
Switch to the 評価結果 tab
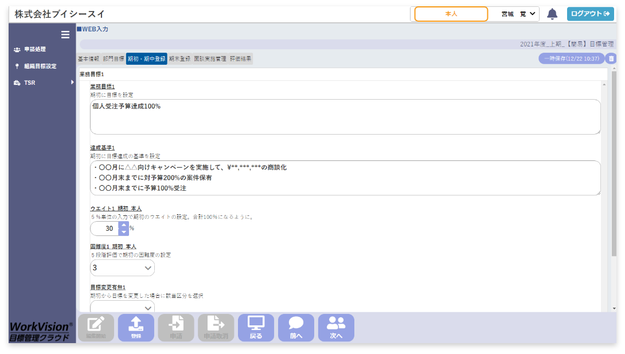tap(240, 58)
